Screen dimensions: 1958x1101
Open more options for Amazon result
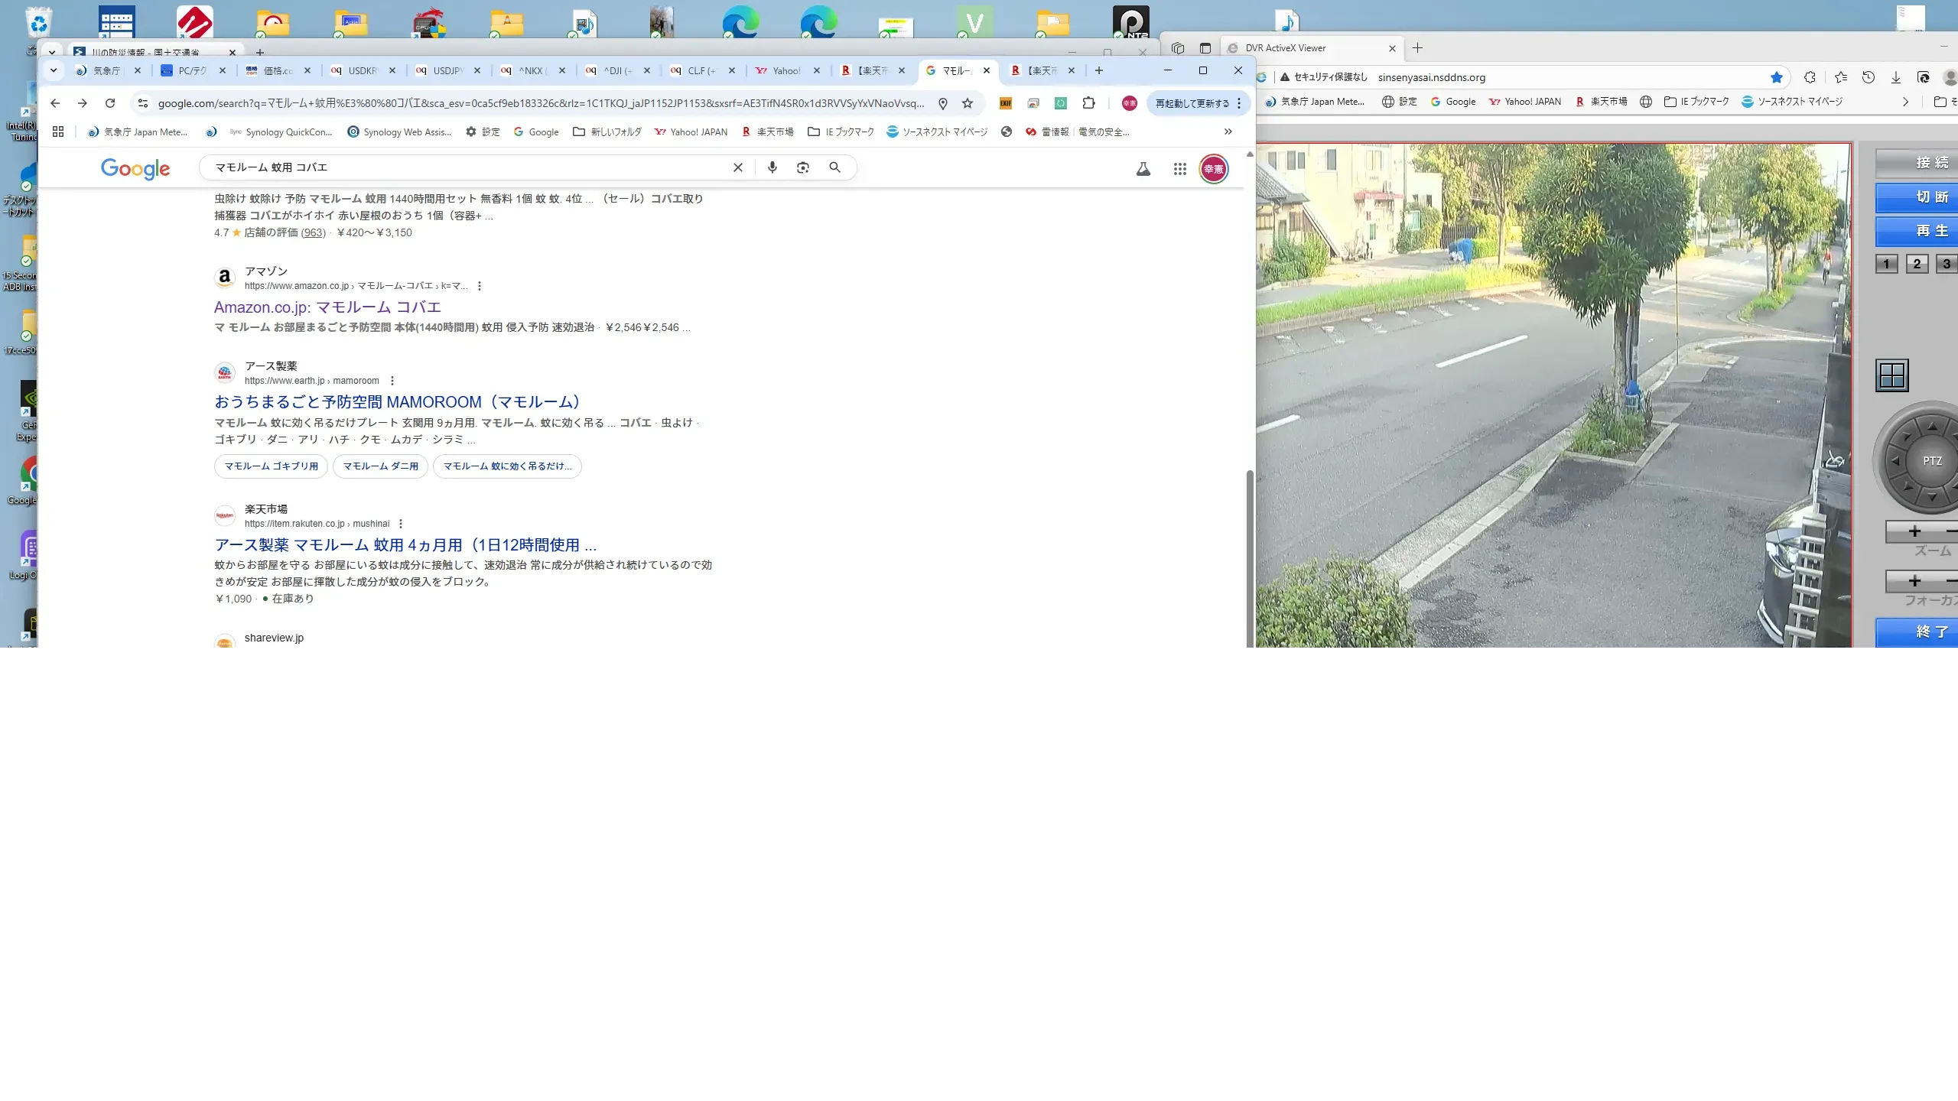coord(480,286)
